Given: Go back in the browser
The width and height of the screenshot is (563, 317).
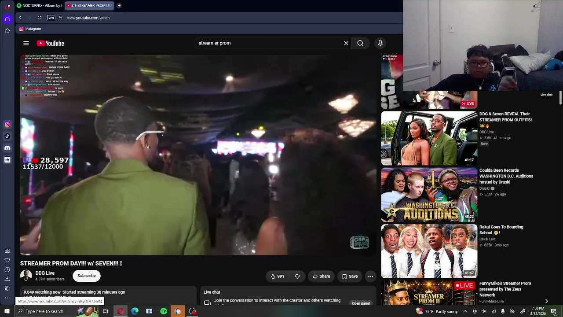Looking at the screenshot, I should tap(20, 18).
